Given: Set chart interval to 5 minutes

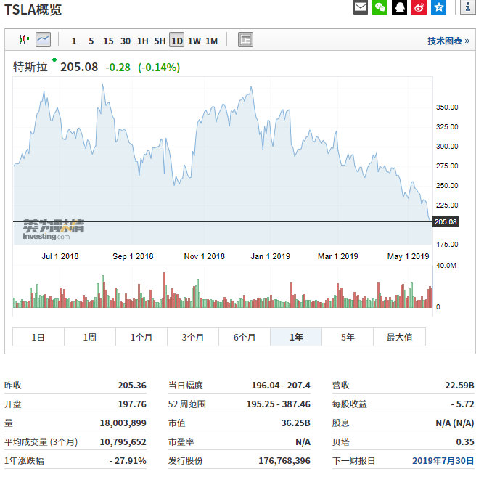Looking at the screenshot, I should point(91,41).
